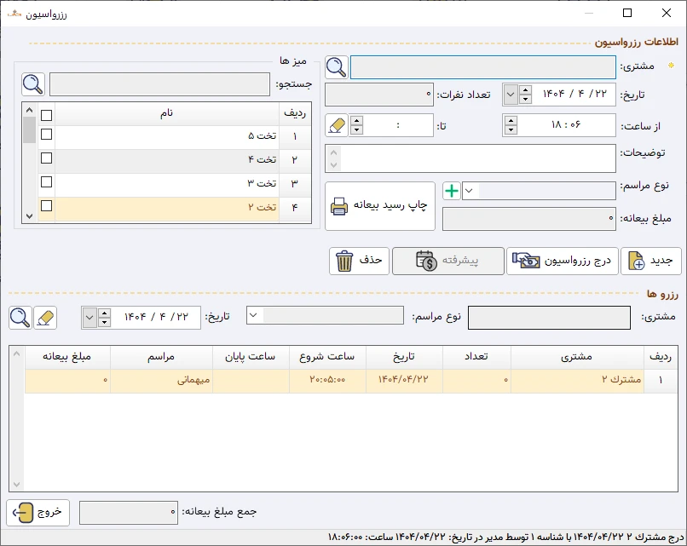687x546 pixels.
Task: Decrease the تا end time spinner
Action: [356, 129]
